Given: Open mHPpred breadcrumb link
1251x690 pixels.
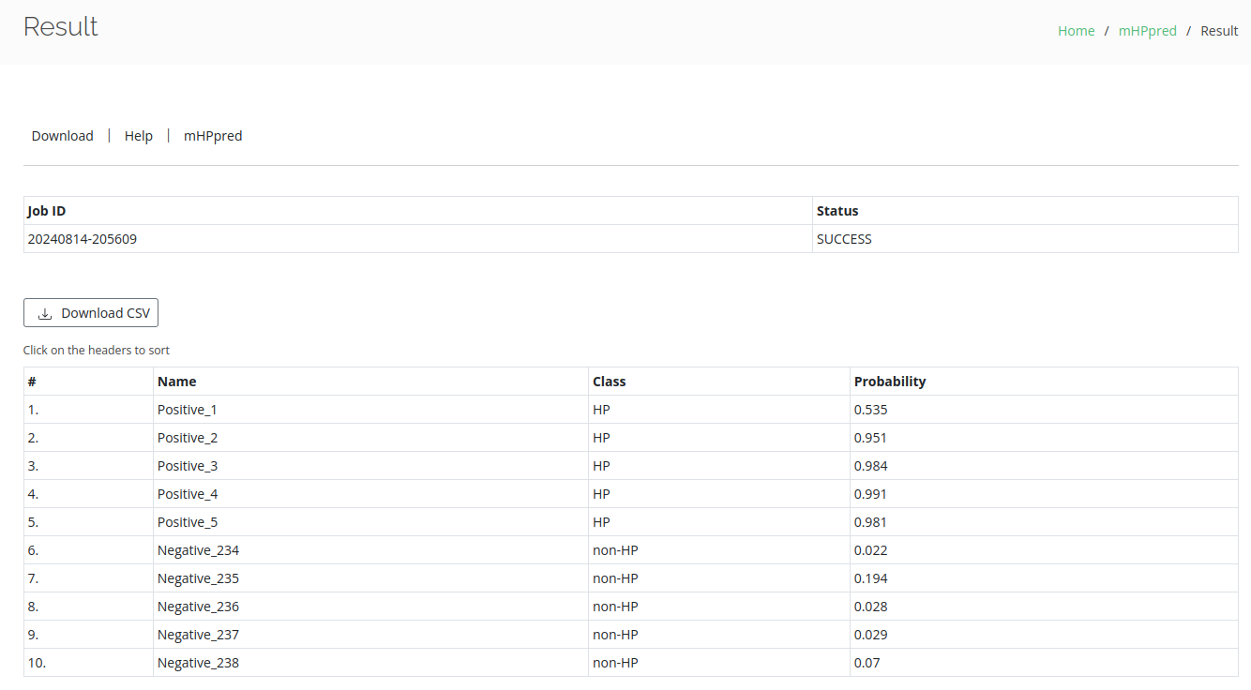Looking at the screenshot, I should click(1147, 31).
